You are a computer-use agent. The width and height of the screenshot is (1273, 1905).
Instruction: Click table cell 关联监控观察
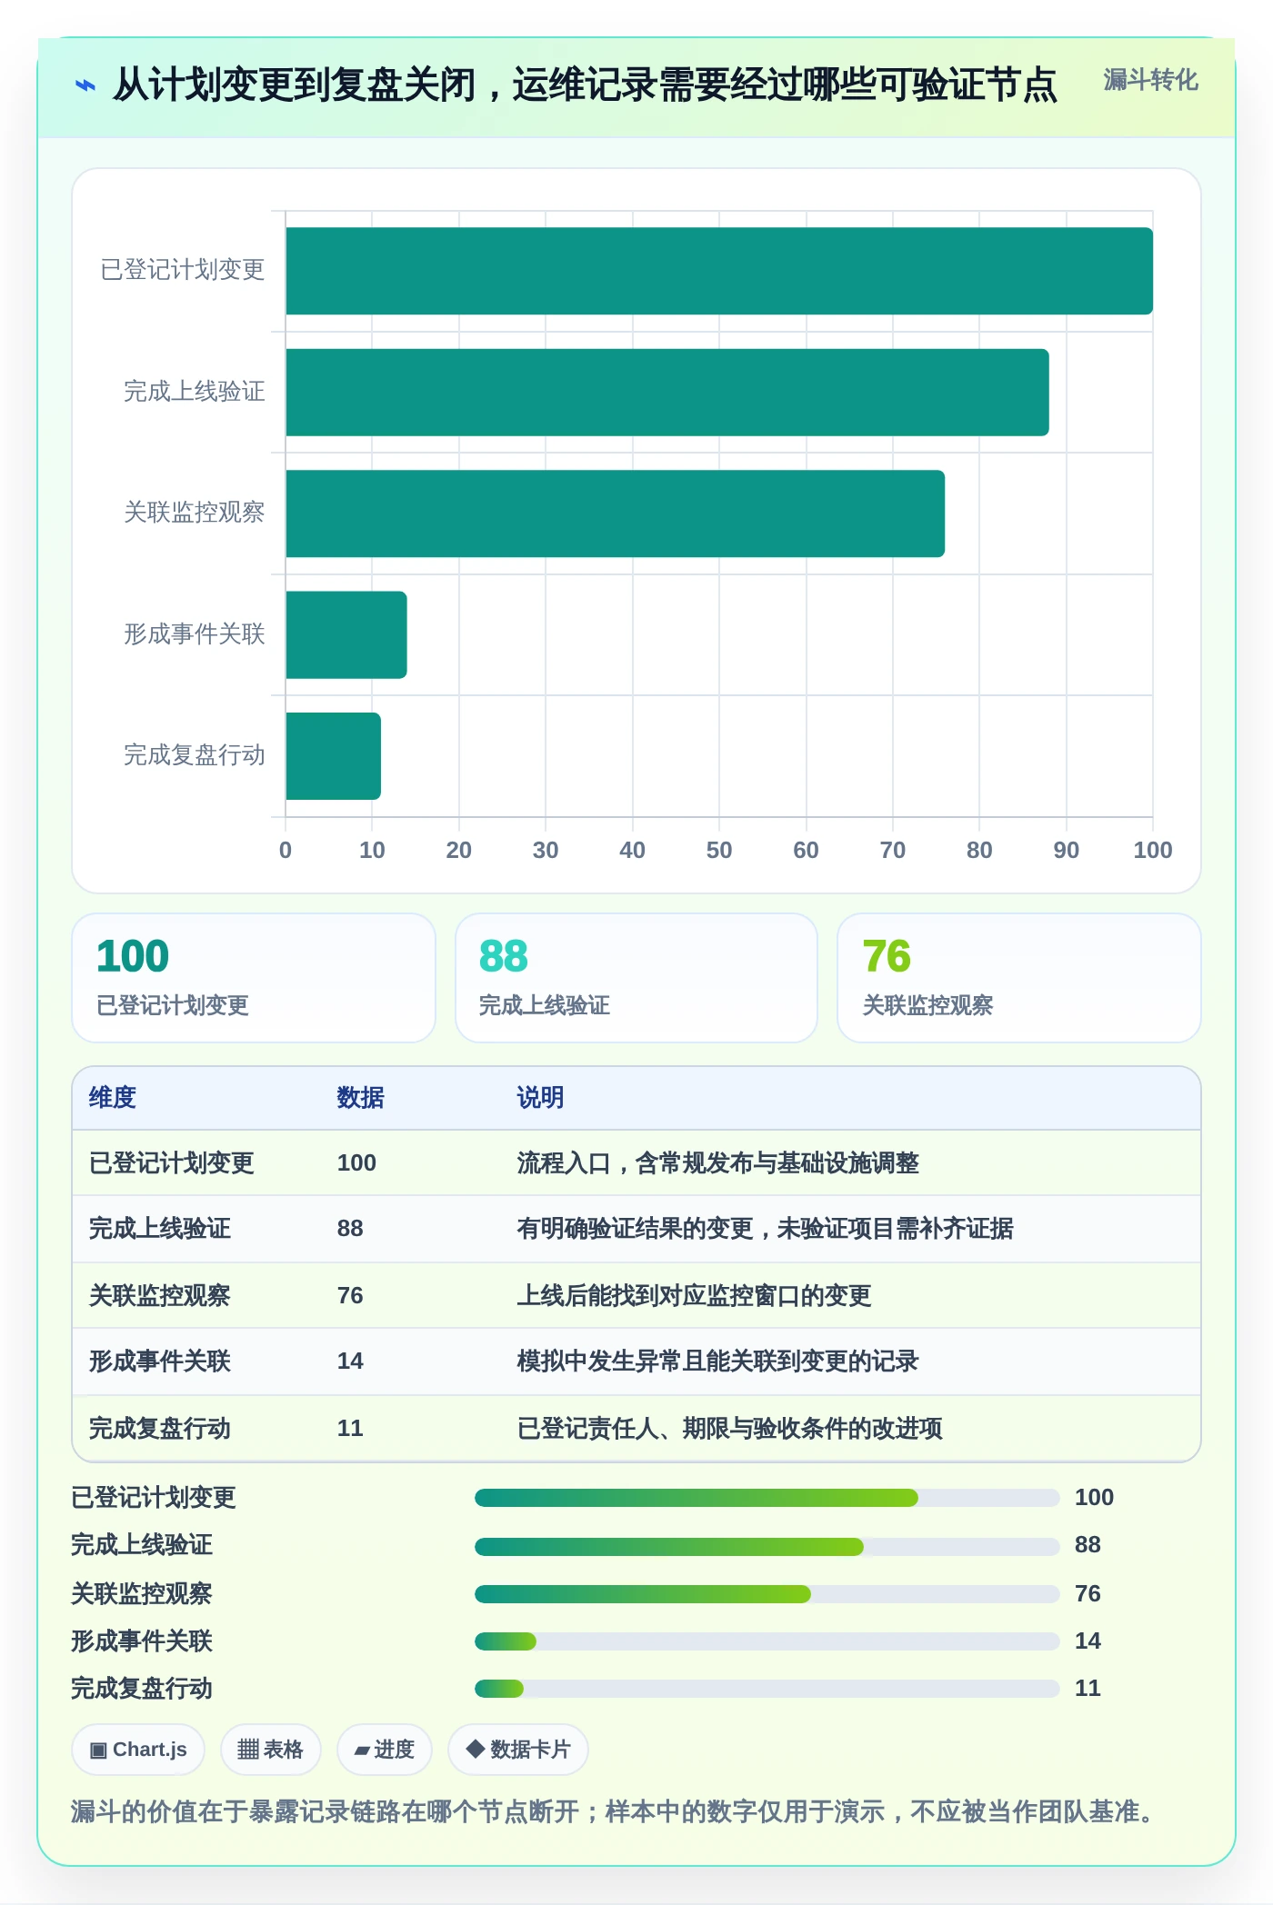(x=160, y=1296)
